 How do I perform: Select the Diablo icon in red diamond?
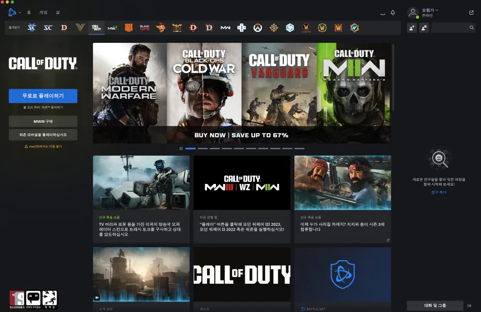coord(193,28)
